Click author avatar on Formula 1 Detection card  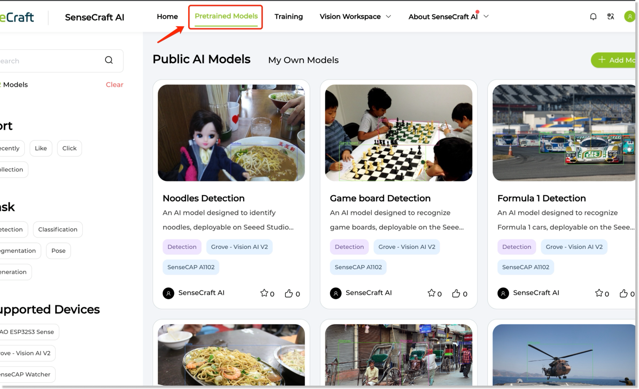(503, 293)
